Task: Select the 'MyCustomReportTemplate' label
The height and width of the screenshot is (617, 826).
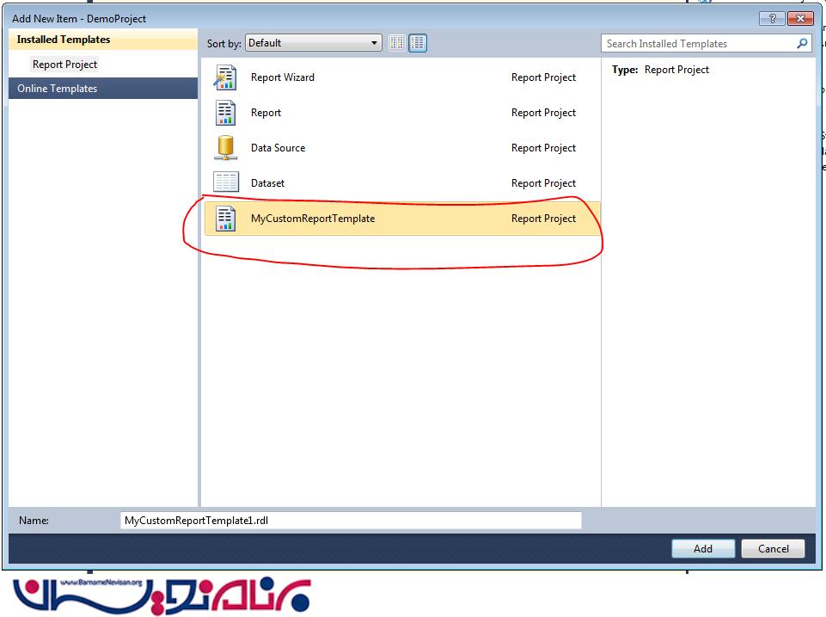Action: (x=313, y=219)
